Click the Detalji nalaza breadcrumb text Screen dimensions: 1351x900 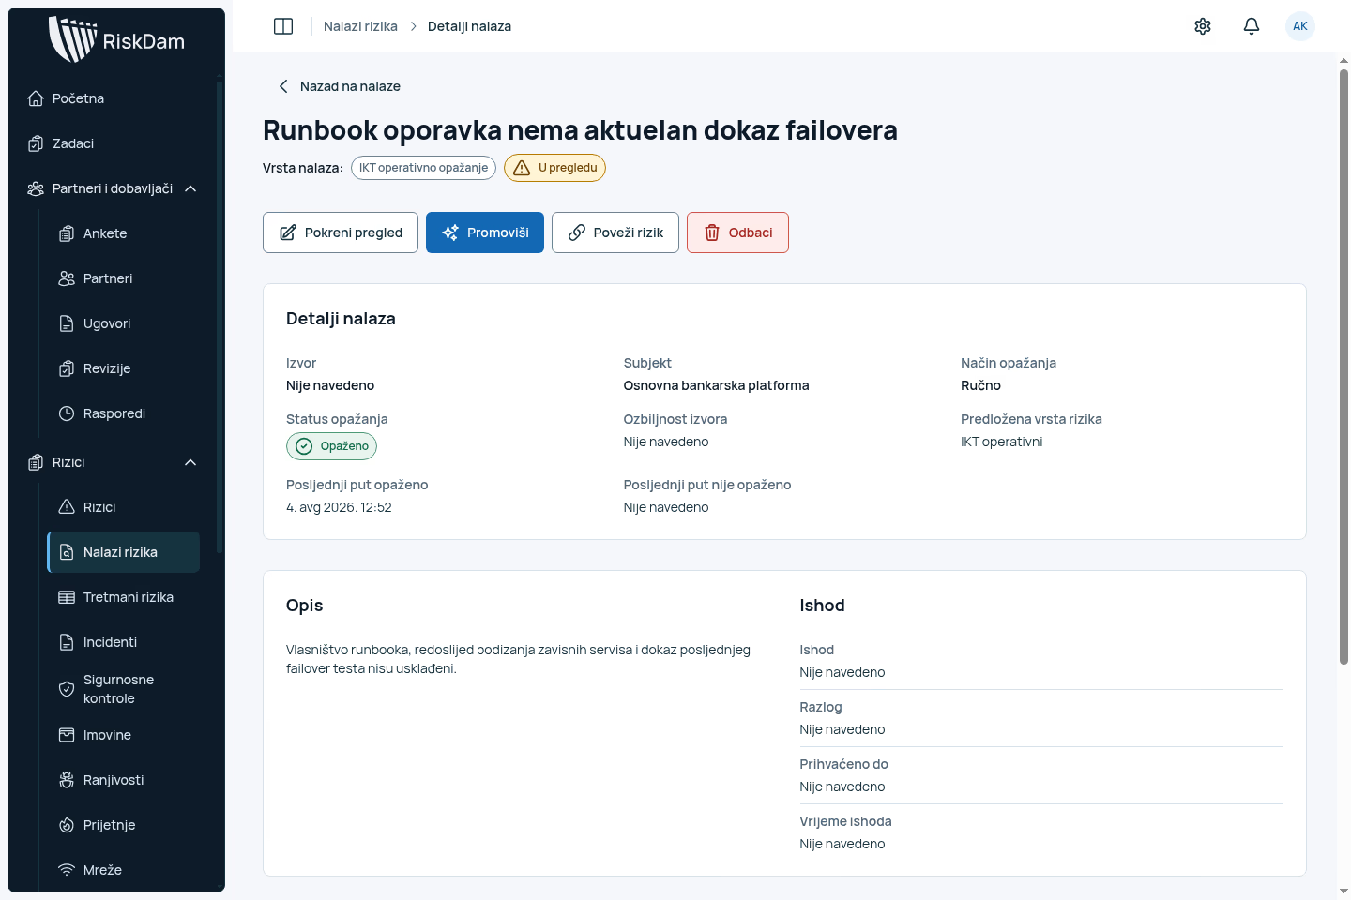click(469, 26)
